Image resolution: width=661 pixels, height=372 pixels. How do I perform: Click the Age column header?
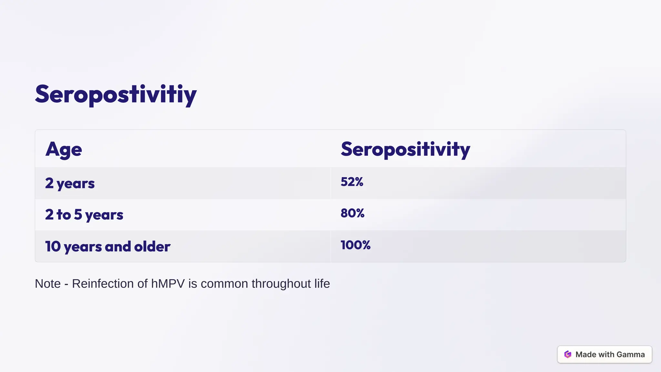tap(64, 149)
